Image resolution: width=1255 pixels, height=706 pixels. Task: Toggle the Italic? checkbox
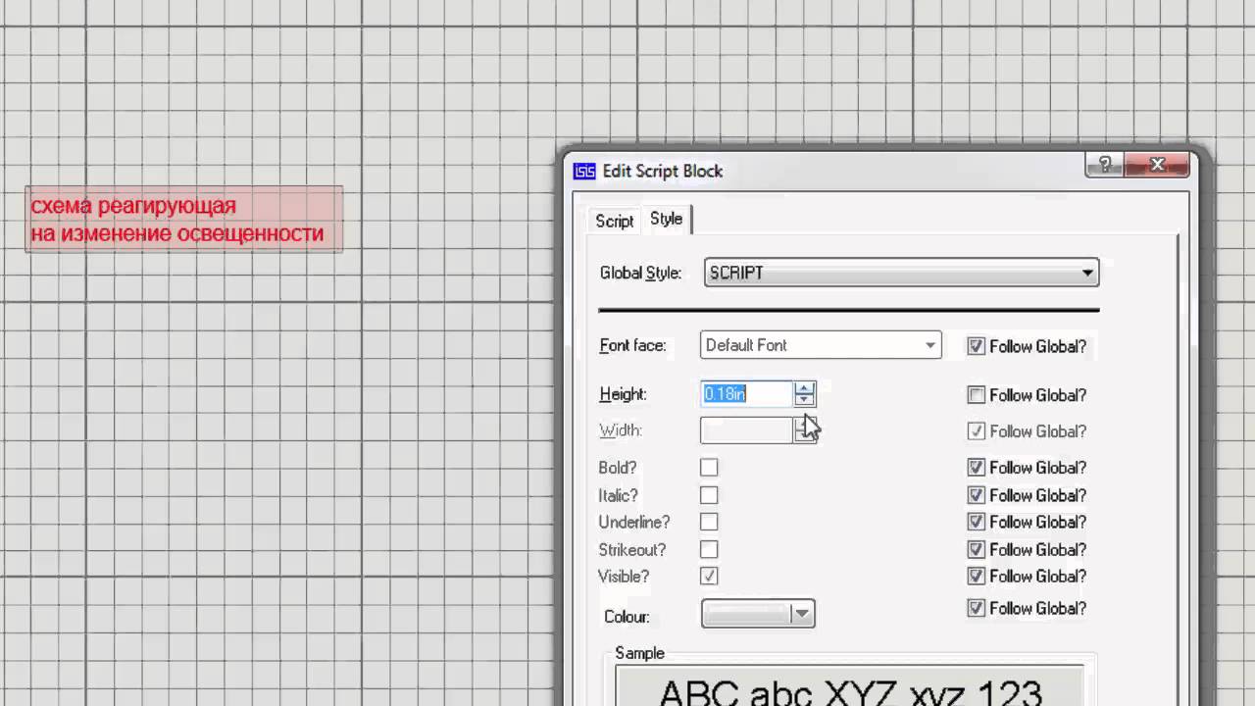pyautogui.click(x=709, y=495)
